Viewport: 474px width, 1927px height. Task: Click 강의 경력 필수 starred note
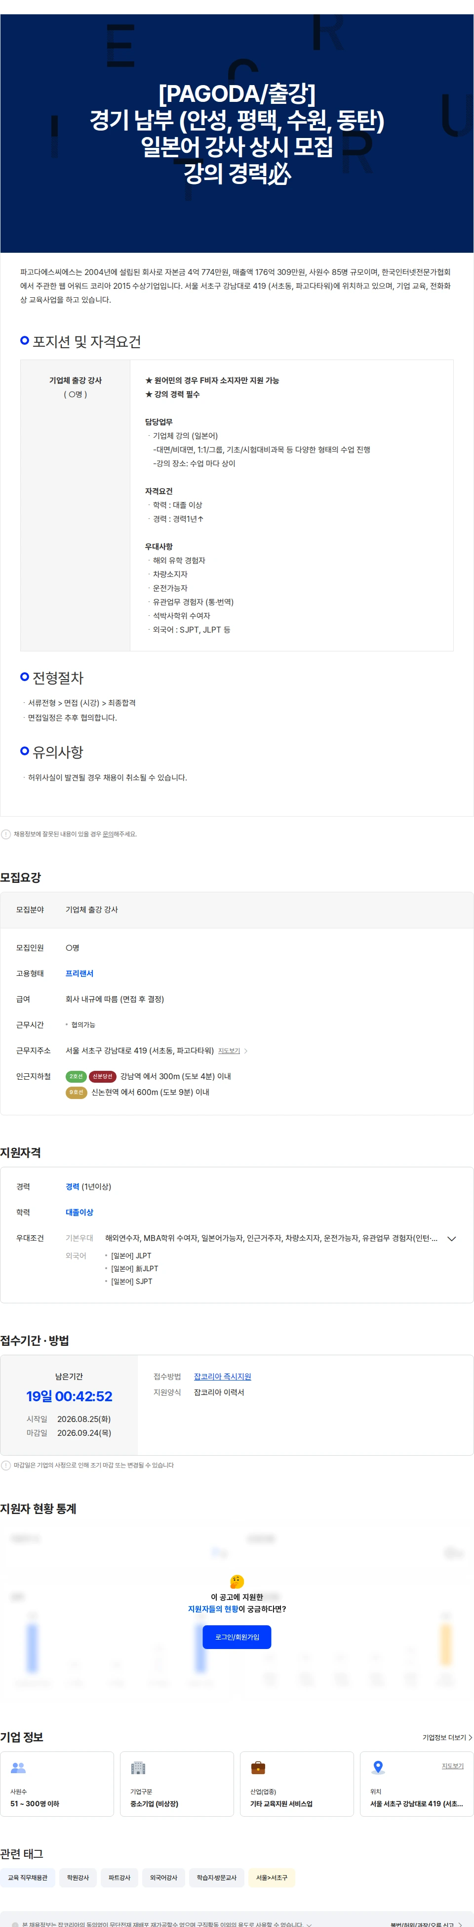(x=172, y=394)
